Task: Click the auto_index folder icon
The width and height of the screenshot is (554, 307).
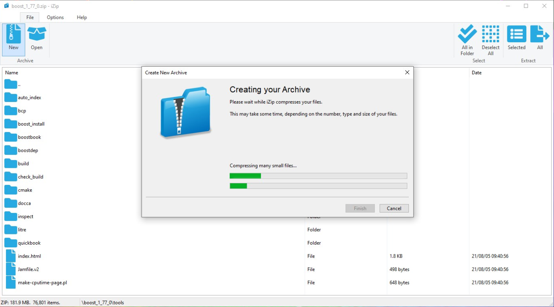Action: point(11,97)
